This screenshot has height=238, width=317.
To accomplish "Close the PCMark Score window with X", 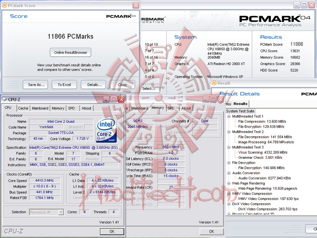I will [x=136, y=5].
